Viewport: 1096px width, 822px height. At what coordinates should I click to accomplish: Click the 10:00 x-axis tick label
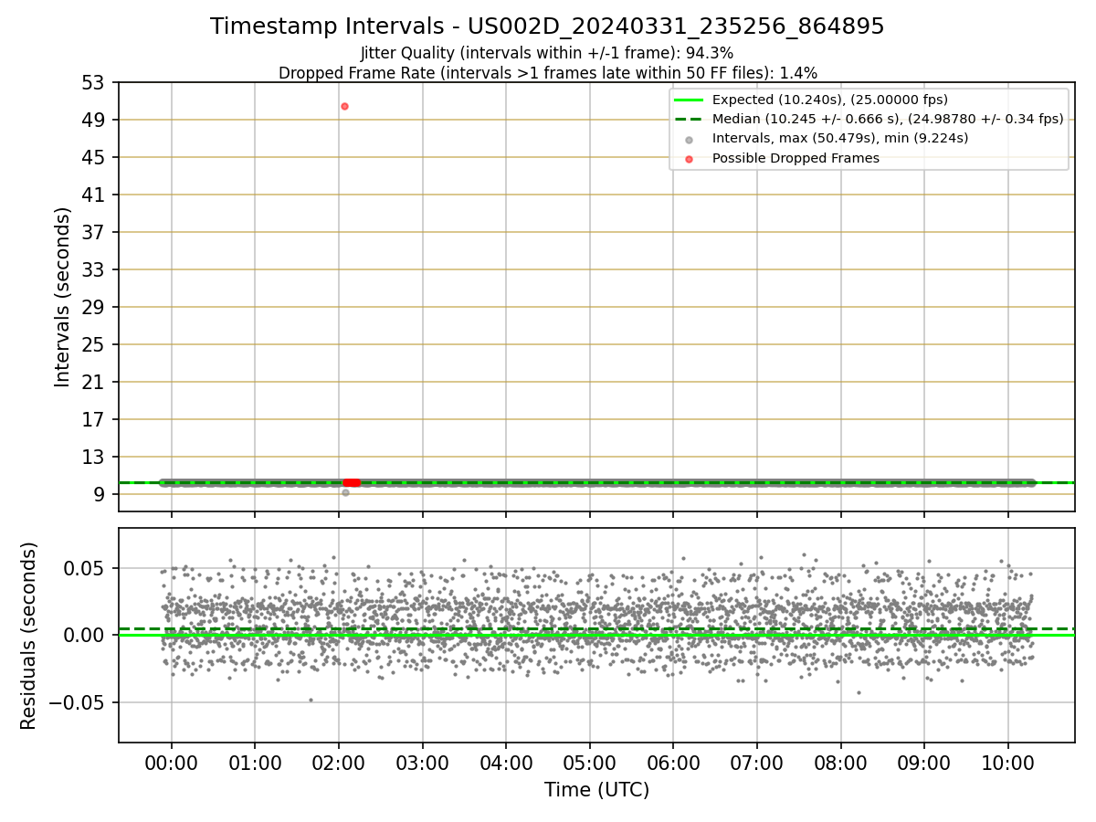coord(1008,764)
